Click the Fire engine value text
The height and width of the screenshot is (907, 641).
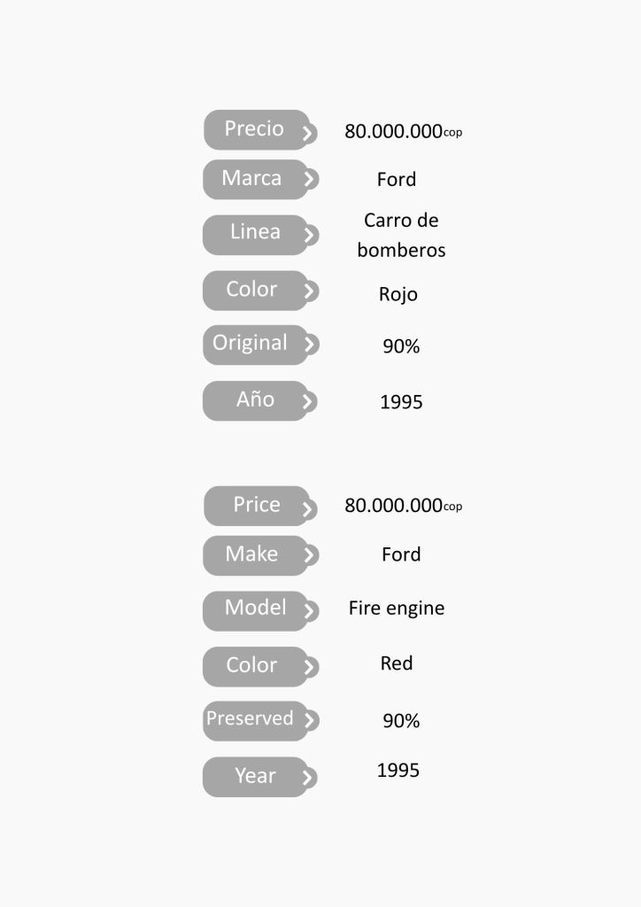pos(397,609)
